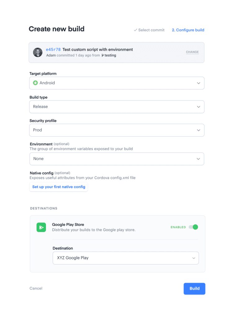Select the Configure build step
The image size is (234, 318).
(188, 30)
